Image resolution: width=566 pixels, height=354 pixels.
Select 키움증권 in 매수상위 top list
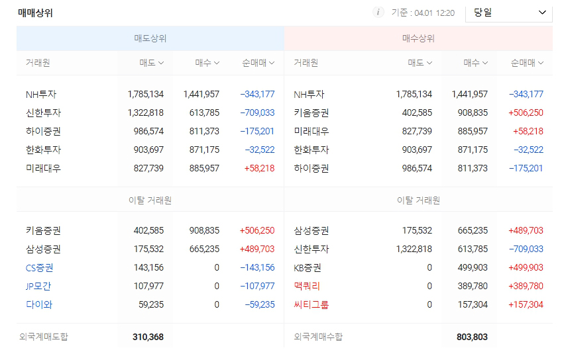coord(311,113)
